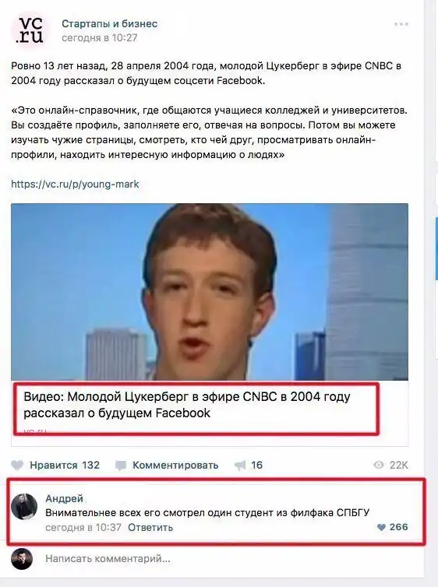Image resolution: width=438 pixels, height=587 pixels.
Task: Like Андрей's comment with heart icon
Action: point(381,527)
